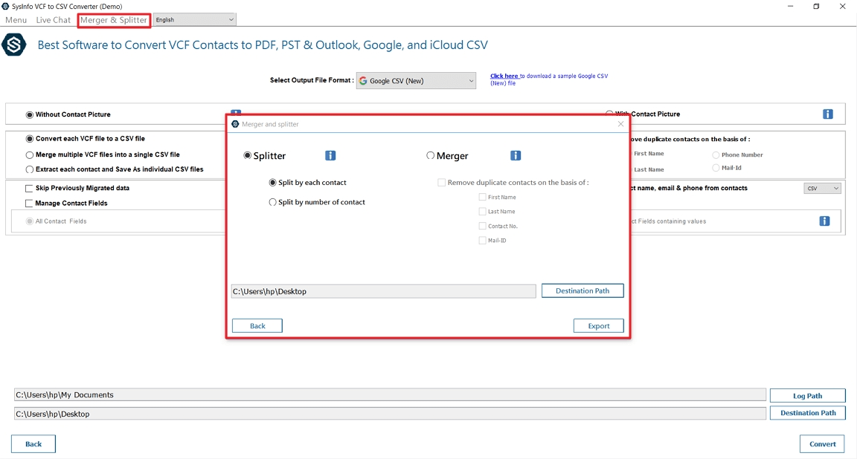857x459 pixels.
Task: Expand the Select Output File Format dropdown
Action: (x=416, y=81)
